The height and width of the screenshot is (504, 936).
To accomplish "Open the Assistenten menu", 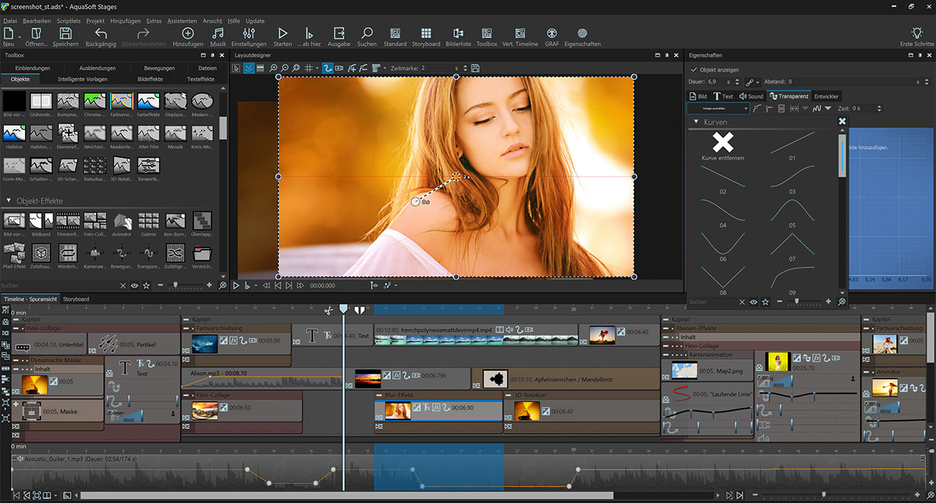I will 182,21.
